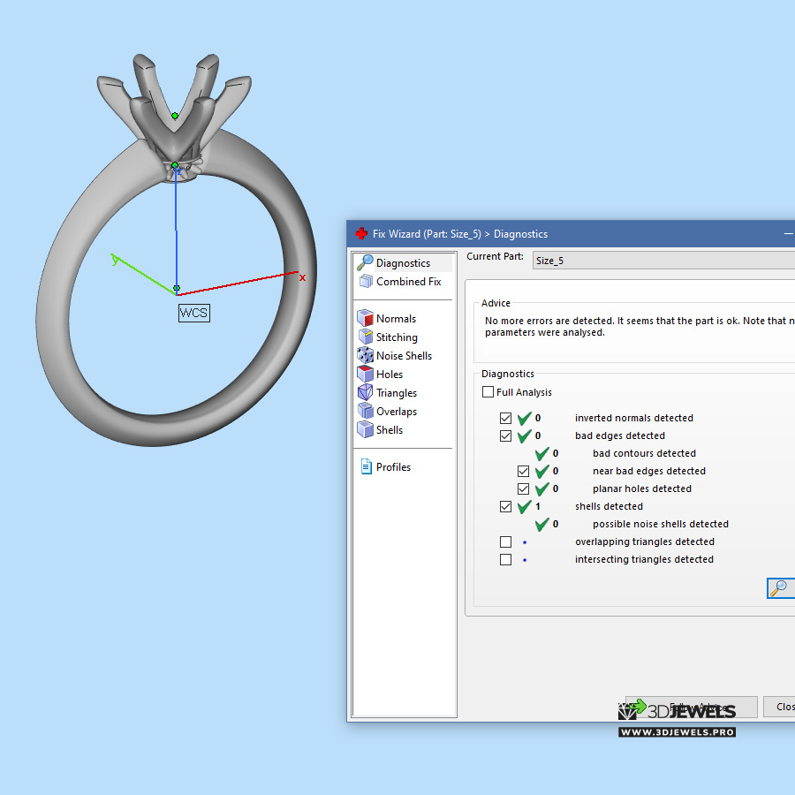Click the Advice message text
Screen dimensions: 795x795
pos(640,327)
